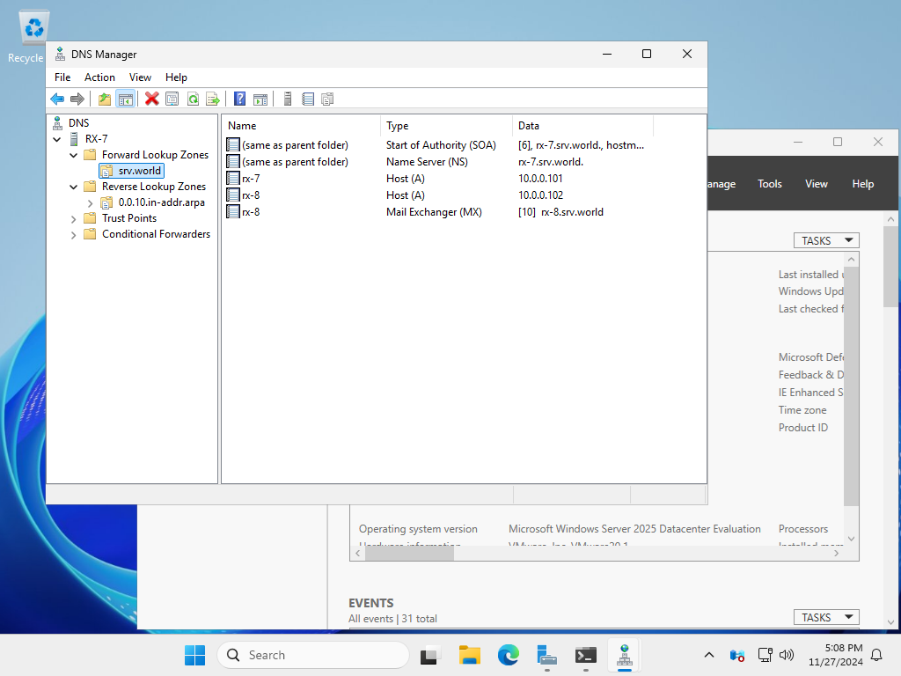Select the srv.world zone

(x=140, y=171)
